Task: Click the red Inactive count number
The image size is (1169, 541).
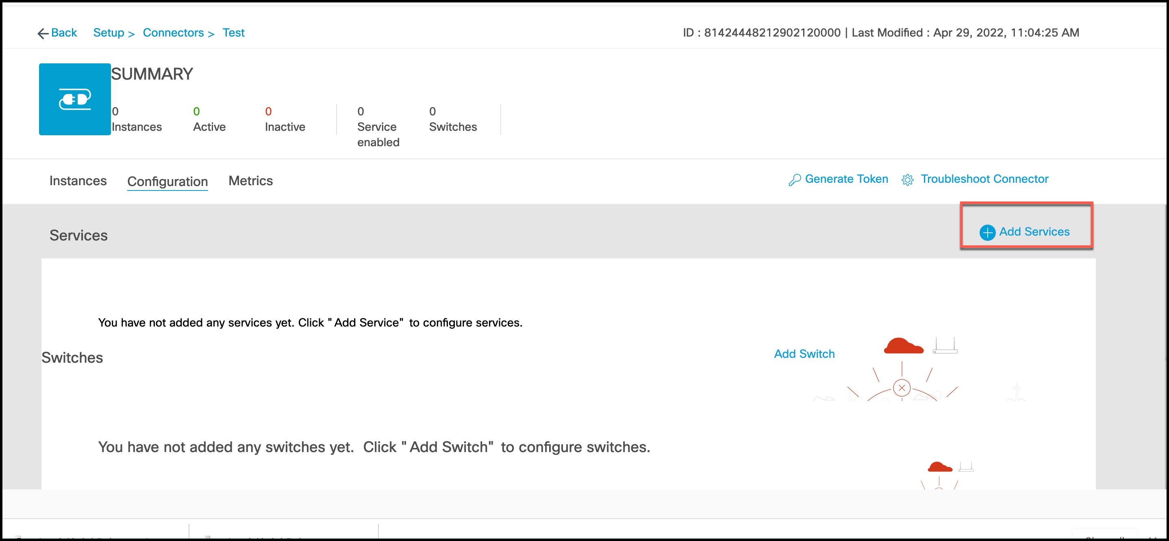Action: (x=268, y=112)
